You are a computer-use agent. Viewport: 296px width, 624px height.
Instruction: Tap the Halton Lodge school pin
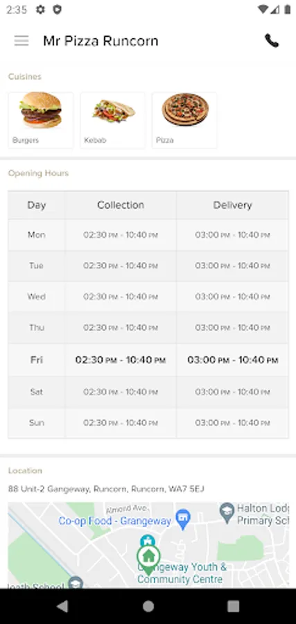coord(227,512)
